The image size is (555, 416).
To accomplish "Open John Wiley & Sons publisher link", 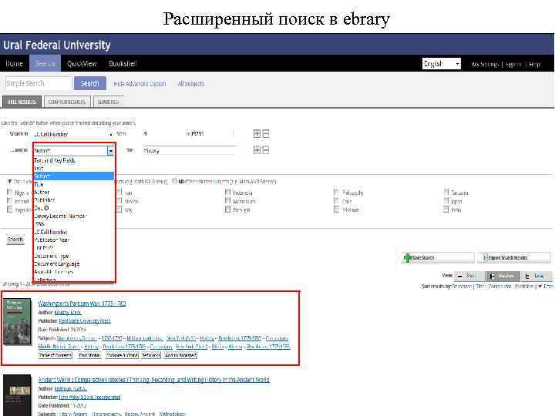I will click(x=89, y=398).
